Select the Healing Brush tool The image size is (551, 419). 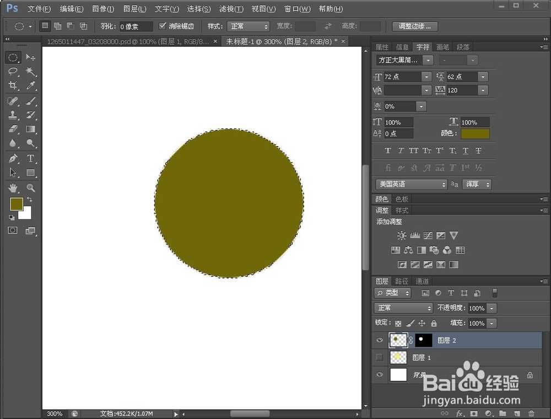point(13,101)
